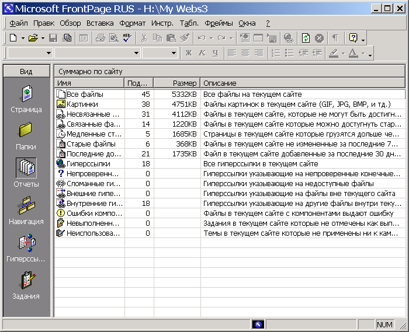Click the Undo arrow icon
The width and height of the screenshot is (409, 332).
pyautogui.click(x=202, y=38)
